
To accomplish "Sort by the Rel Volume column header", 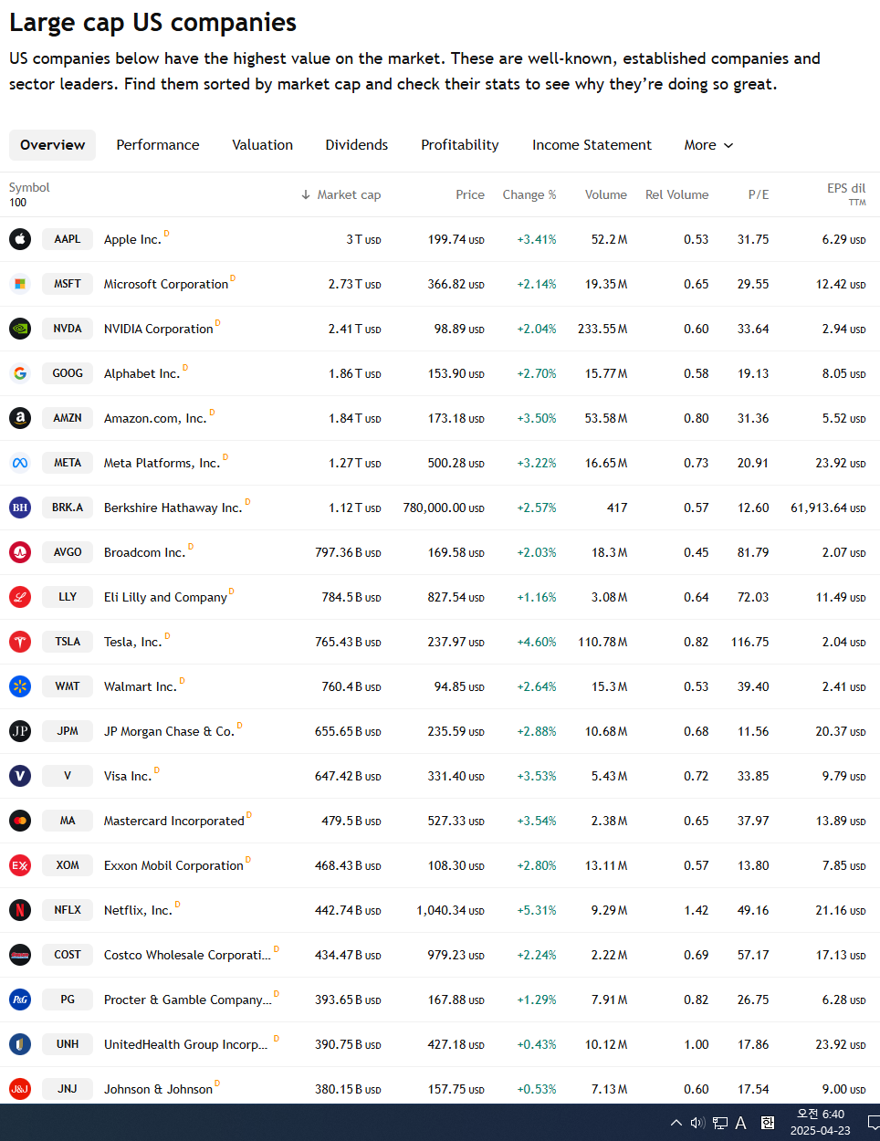I will point(676,194).
